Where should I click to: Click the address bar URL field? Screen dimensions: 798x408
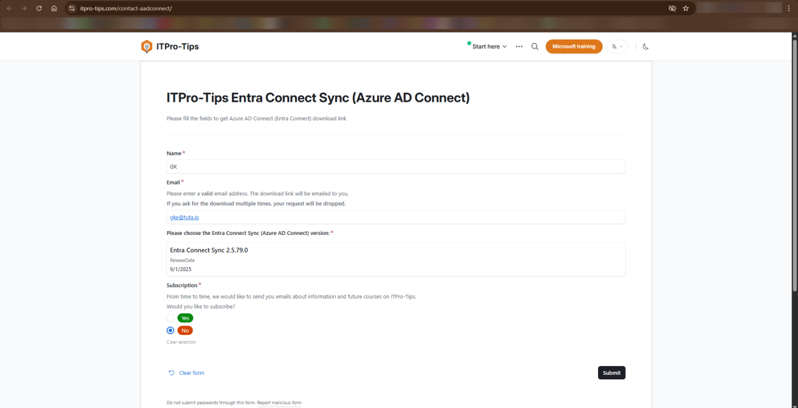pos(369,8)
